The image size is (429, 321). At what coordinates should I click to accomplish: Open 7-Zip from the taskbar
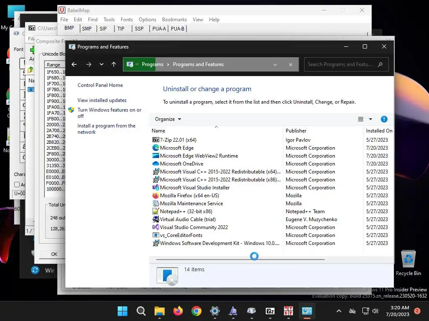(x=270, y=311)
